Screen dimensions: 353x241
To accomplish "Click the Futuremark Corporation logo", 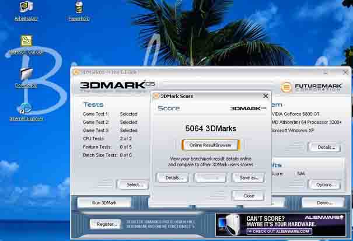I will coord(311,87).
